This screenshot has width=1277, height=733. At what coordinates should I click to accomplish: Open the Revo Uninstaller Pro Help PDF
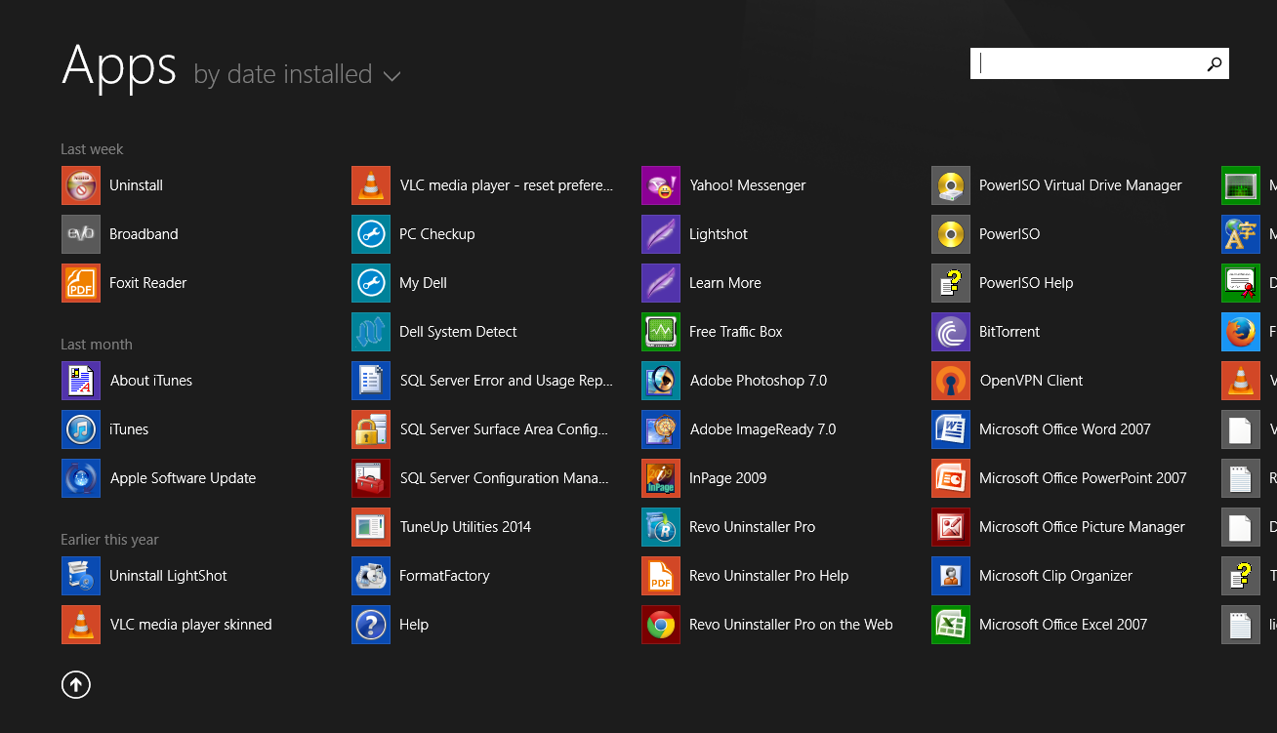coord(746,576)
